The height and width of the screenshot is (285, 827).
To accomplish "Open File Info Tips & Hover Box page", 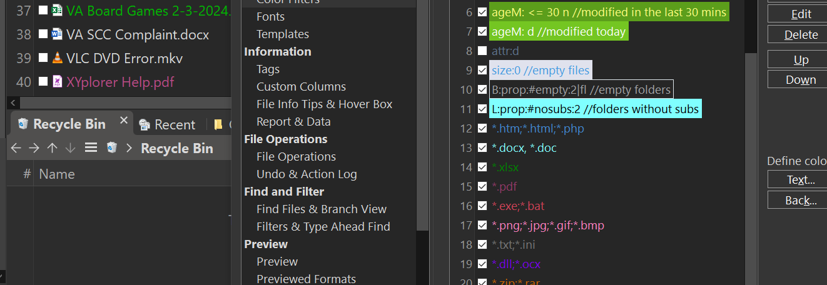I will (x=324, y=104).
